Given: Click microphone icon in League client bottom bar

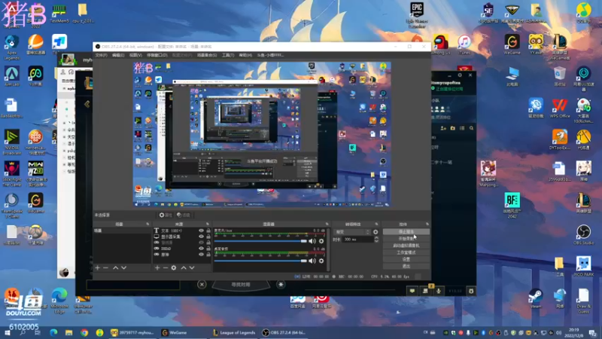Looking at the screenshot, I should tap(439, 291).
